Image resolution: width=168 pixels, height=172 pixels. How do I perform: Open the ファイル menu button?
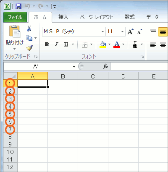coord(15,17)
